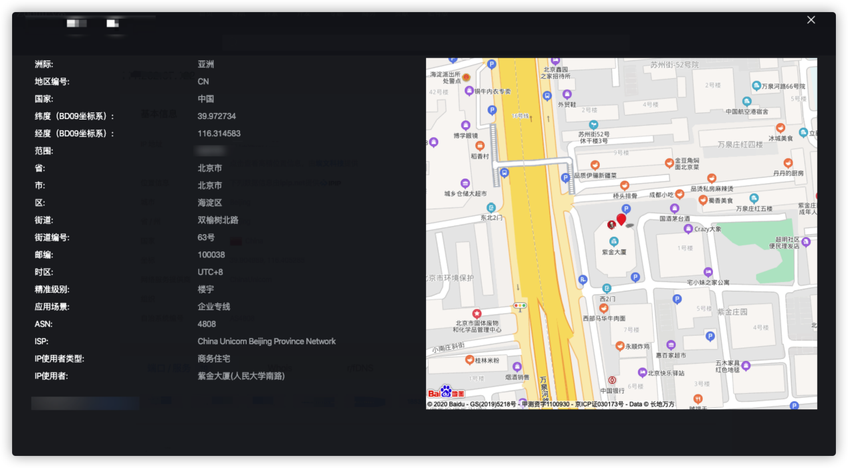
Task: Click the 西部马华牛肉面 noodle shop marker
Action: (603, 308)
